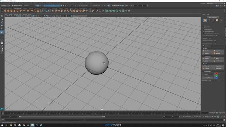Save the scene using status line icon
Screen dimensions: 226x127
[x=17, y=6]
